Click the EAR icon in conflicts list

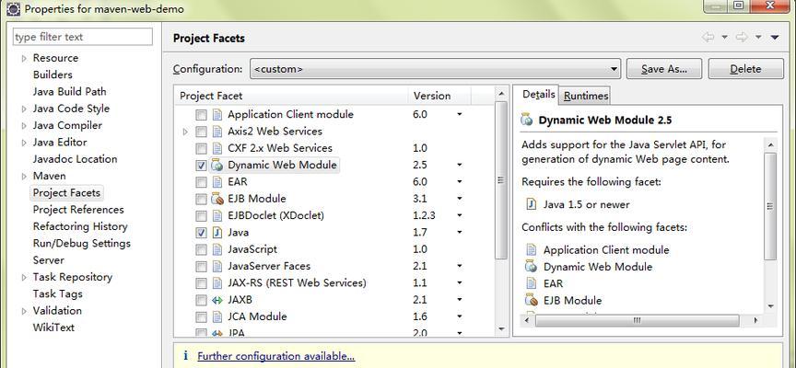click(531, 282)
